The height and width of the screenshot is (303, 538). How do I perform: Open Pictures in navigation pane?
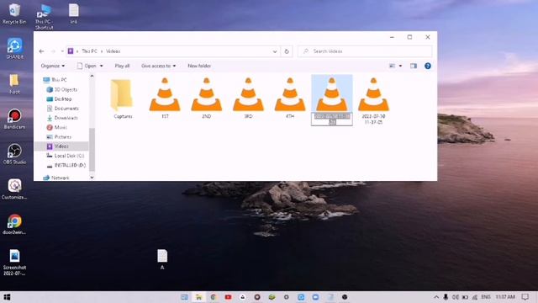coord(63,136)
